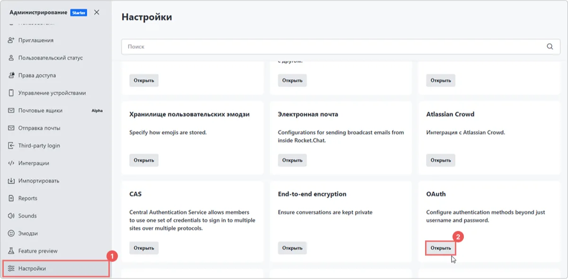Click the search magnifier icon
This screenshot has height=279, width=568.
(x=549, y=46)
